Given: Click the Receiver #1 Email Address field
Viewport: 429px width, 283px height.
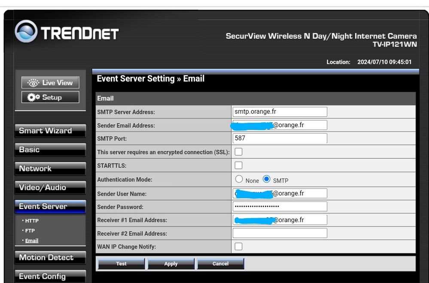Looking at the screenshot, I should [280, 220].
